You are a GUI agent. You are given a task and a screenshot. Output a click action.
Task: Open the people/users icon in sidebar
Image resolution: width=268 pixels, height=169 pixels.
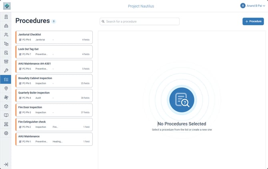pos(6,35)
